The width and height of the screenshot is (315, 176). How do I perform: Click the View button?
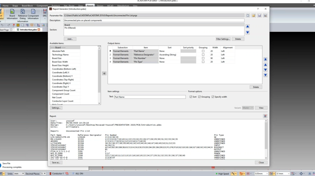(x=261, y=108)
